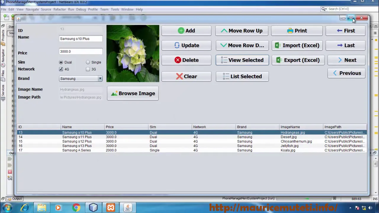This screenshot has height=213, width=379.
Task: Click the Update button
Action: coord(186,45)
